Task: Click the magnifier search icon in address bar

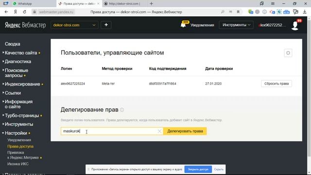Action: [223, 12]
